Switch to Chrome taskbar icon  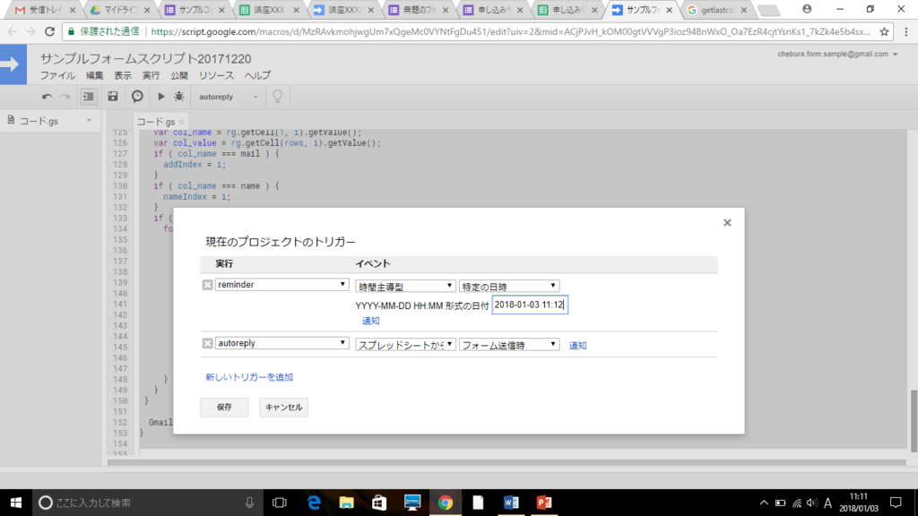point(446,503)
